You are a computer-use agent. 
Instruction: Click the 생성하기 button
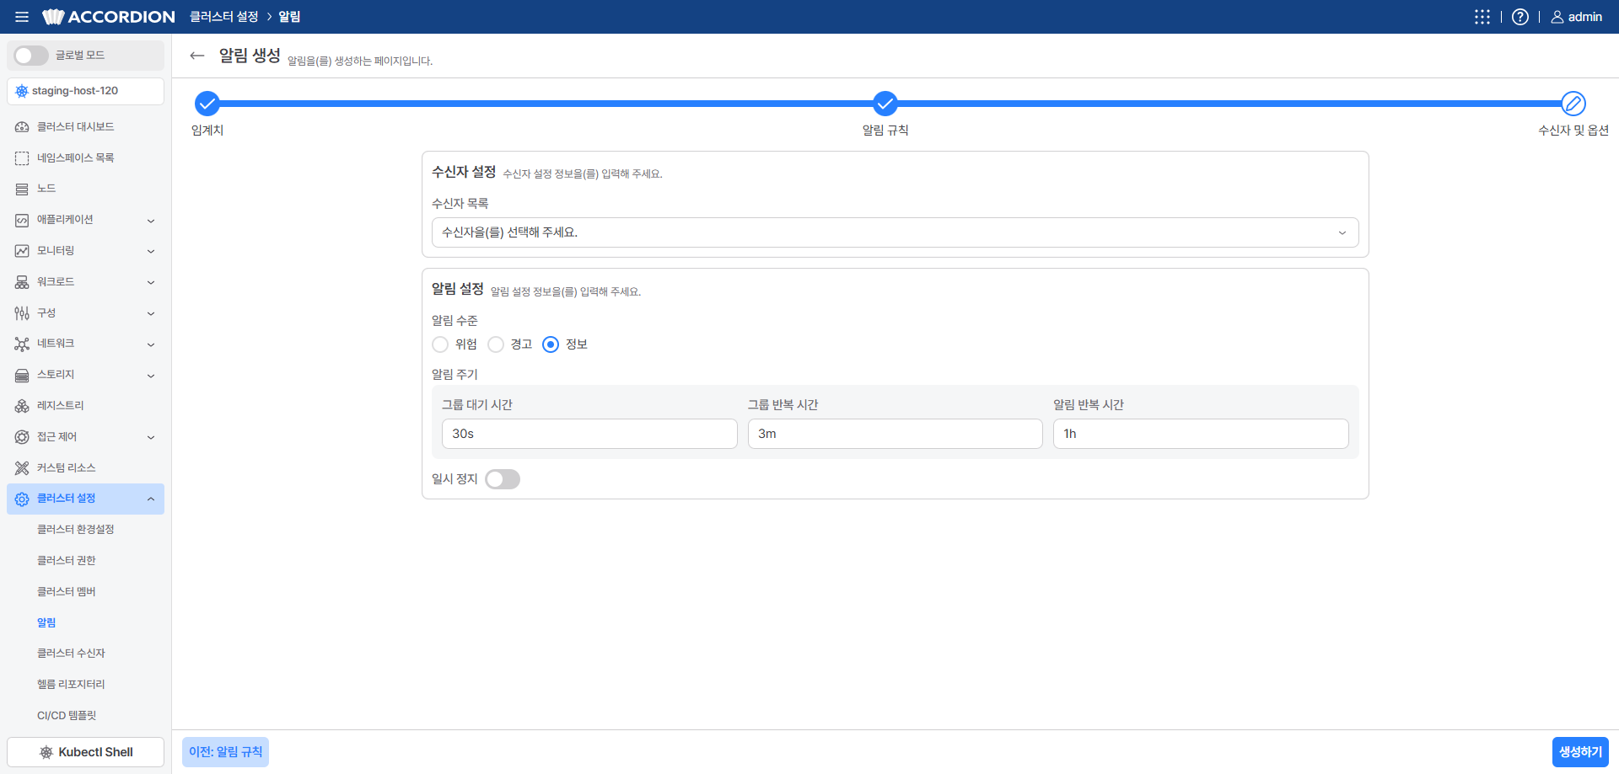click(x=1580, y=752)
